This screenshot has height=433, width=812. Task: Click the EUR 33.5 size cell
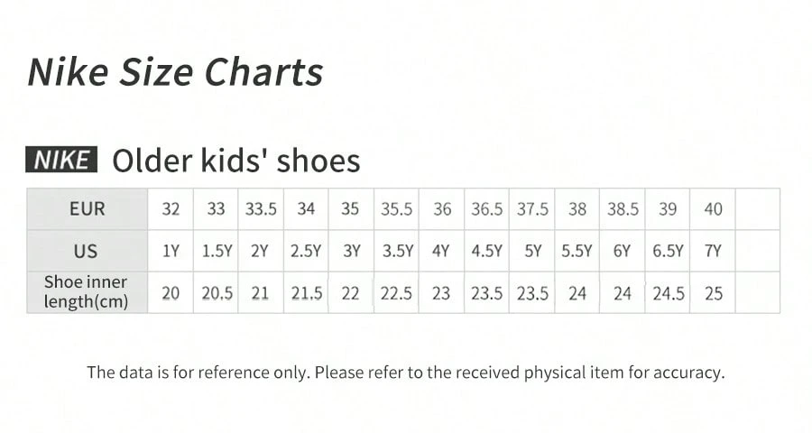261,209
